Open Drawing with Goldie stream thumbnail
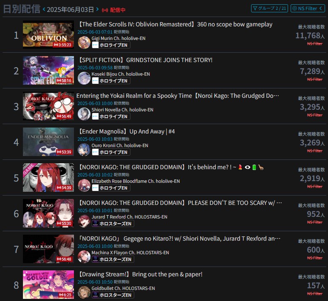 48,285
